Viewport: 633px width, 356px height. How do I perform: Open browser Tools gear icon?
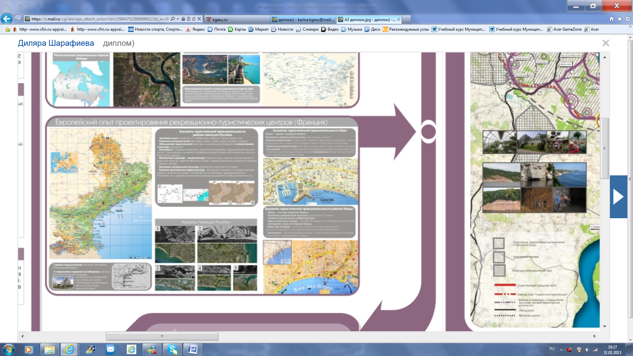[628, 19]
